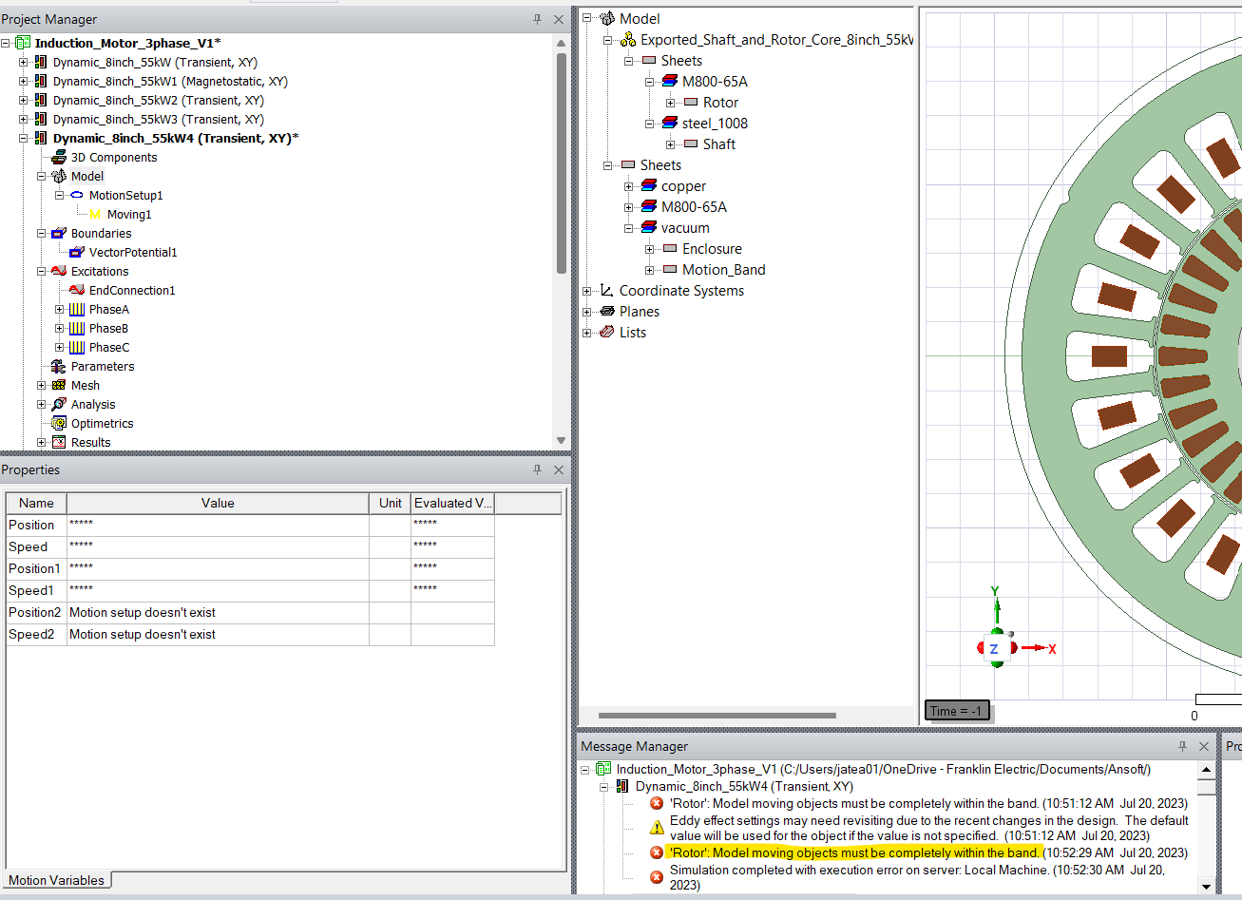Screen dimensions: 1242x900
Task: Click the Z axis of the orientation gizmo
Action: pyautogui.click(x=994, y=649)
